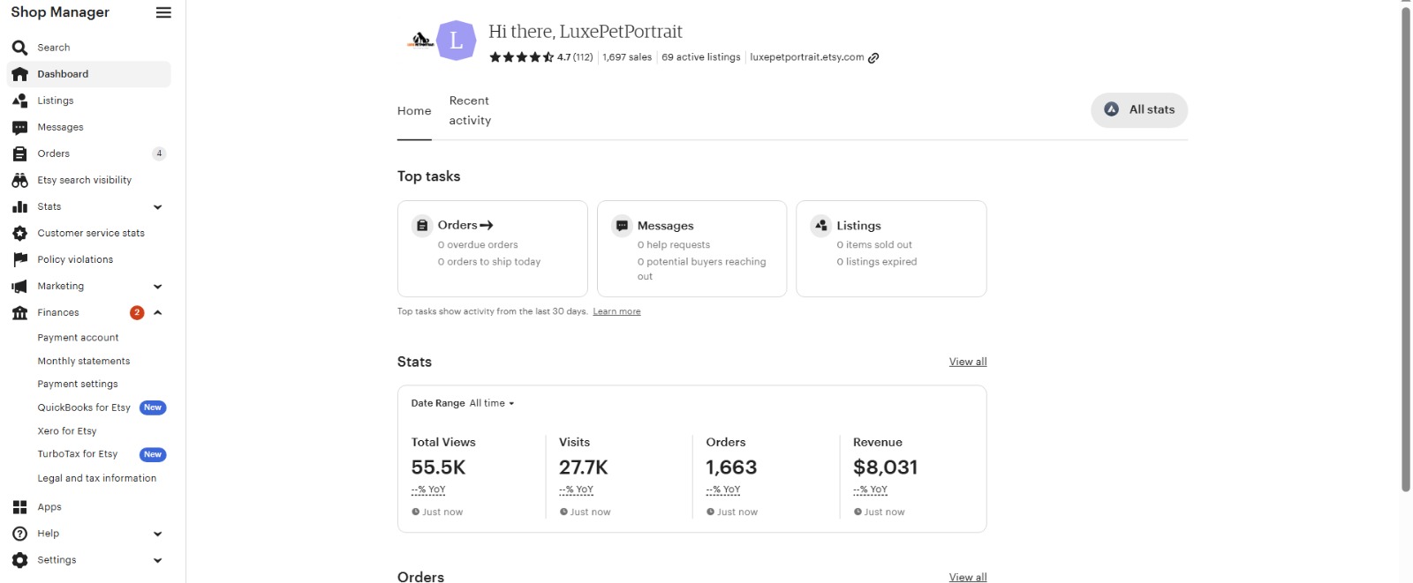1413x583 pixels.
Task: Open the Messages top task card
Action: [x=691, y=249]
